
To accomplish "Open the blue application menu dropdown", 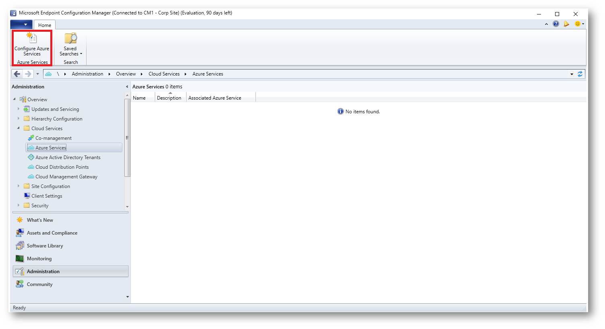I will (x=21, y=25).
